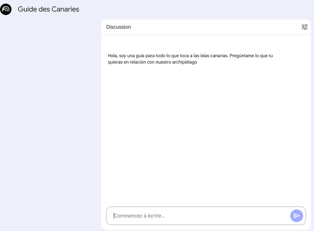
Task: Tune chat options via top-right icon
Action: (304, 27)
